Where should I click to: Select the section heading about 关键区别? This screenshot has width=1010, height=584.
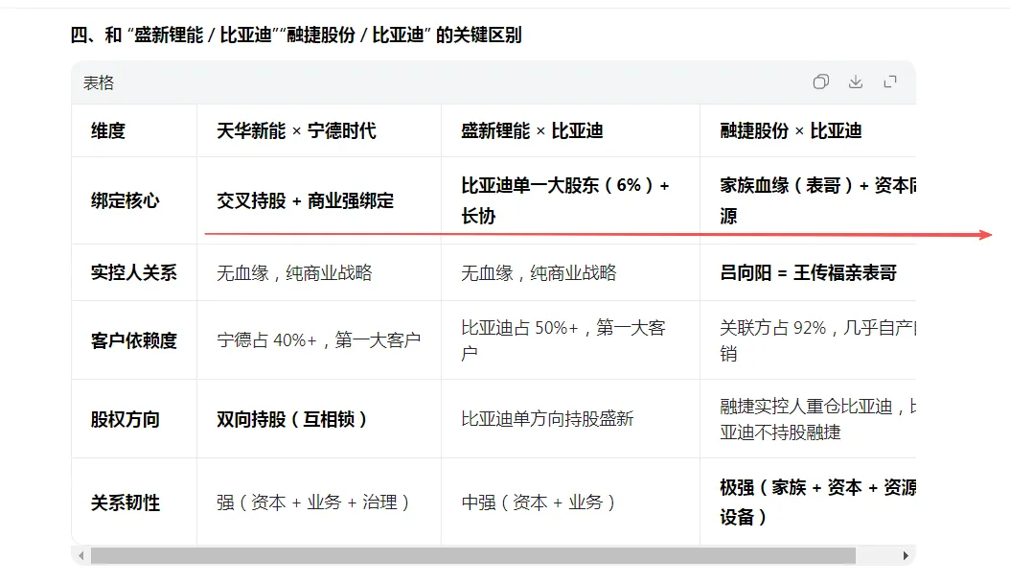[x=296, y=35]
